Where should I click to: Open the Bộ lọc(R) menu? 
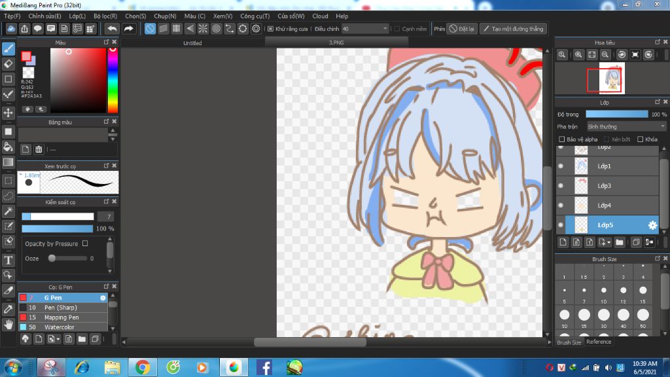[105, 16]
